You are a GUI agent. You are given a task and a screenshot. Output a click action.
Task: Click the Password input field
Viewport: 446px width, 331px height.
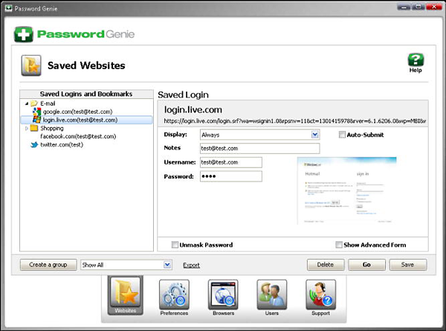click(231, 176)
